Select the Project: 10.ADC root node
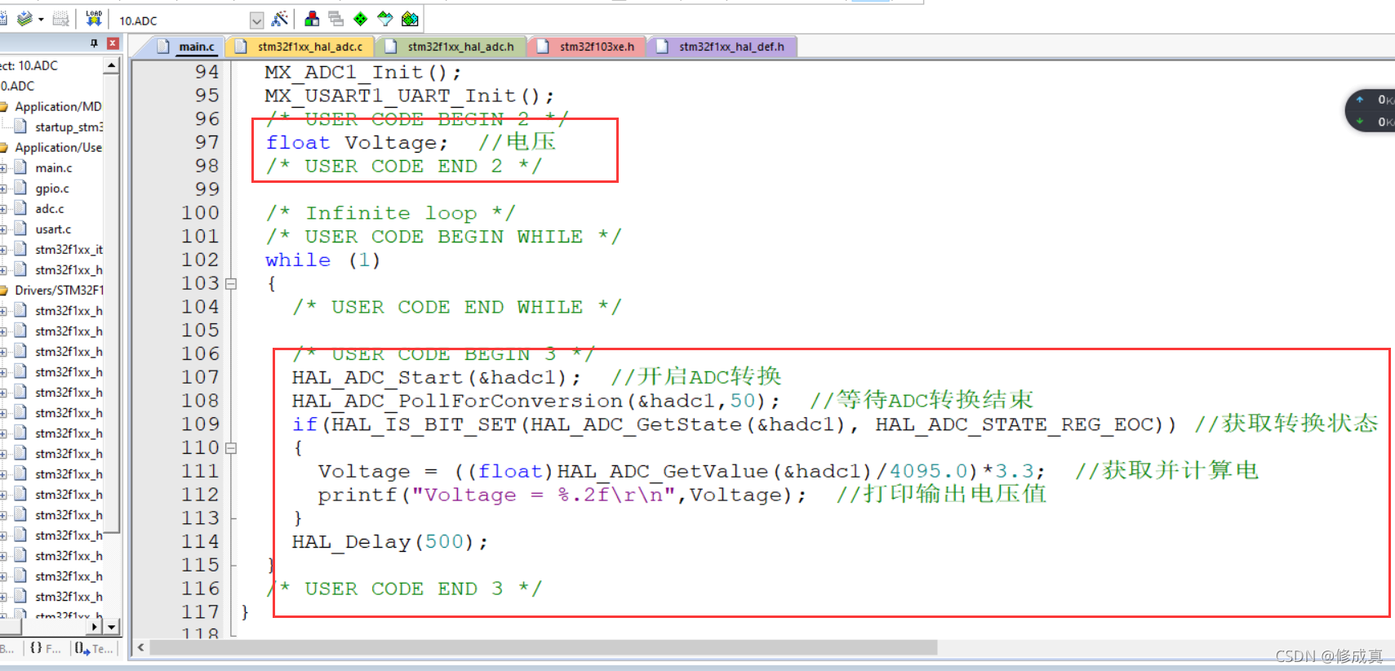1395x671 pixels. 29,65
